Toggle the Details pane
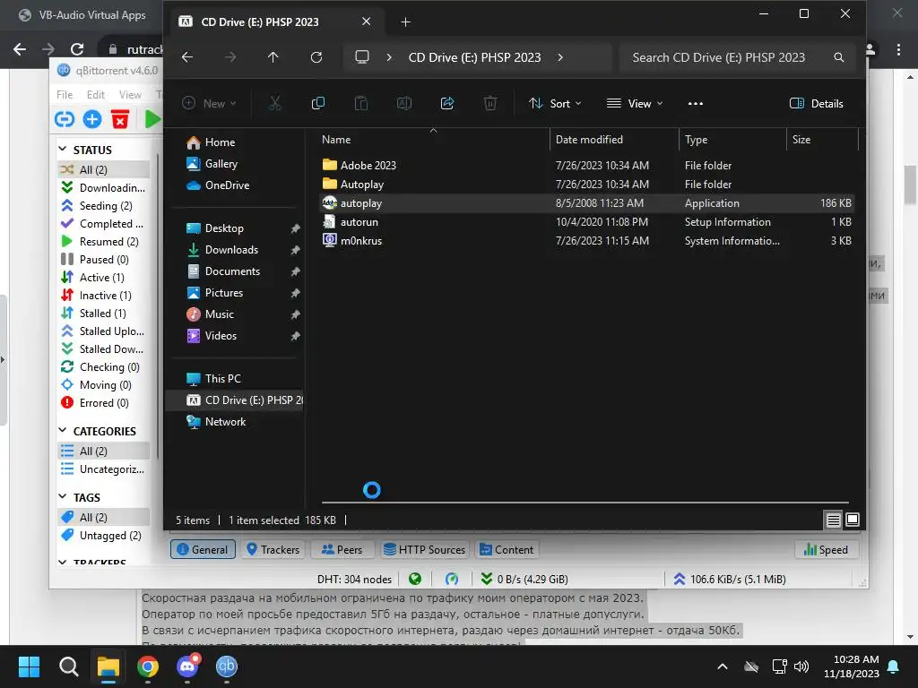The height and width of the screenshot is (688, 918). point(816,104)
